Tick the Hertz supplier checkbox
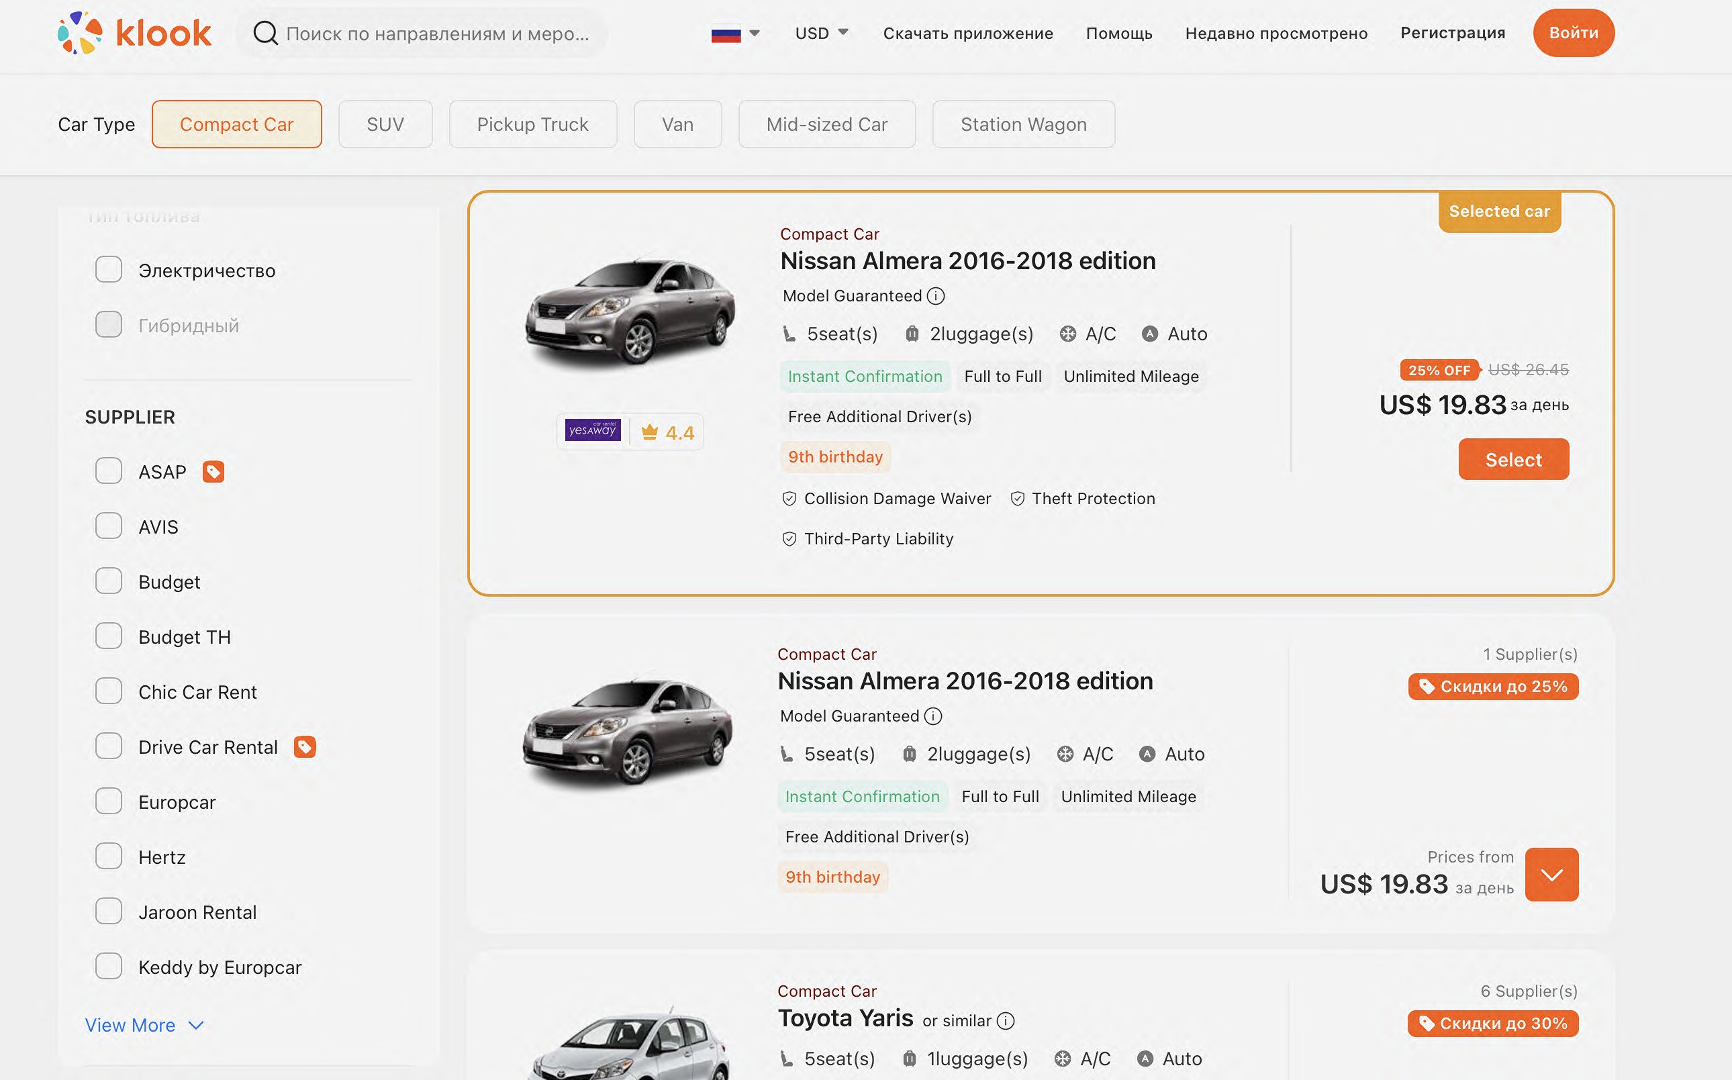This screenshot has height=1080, width=1732. pyautogui.click(x=109, y=856)
